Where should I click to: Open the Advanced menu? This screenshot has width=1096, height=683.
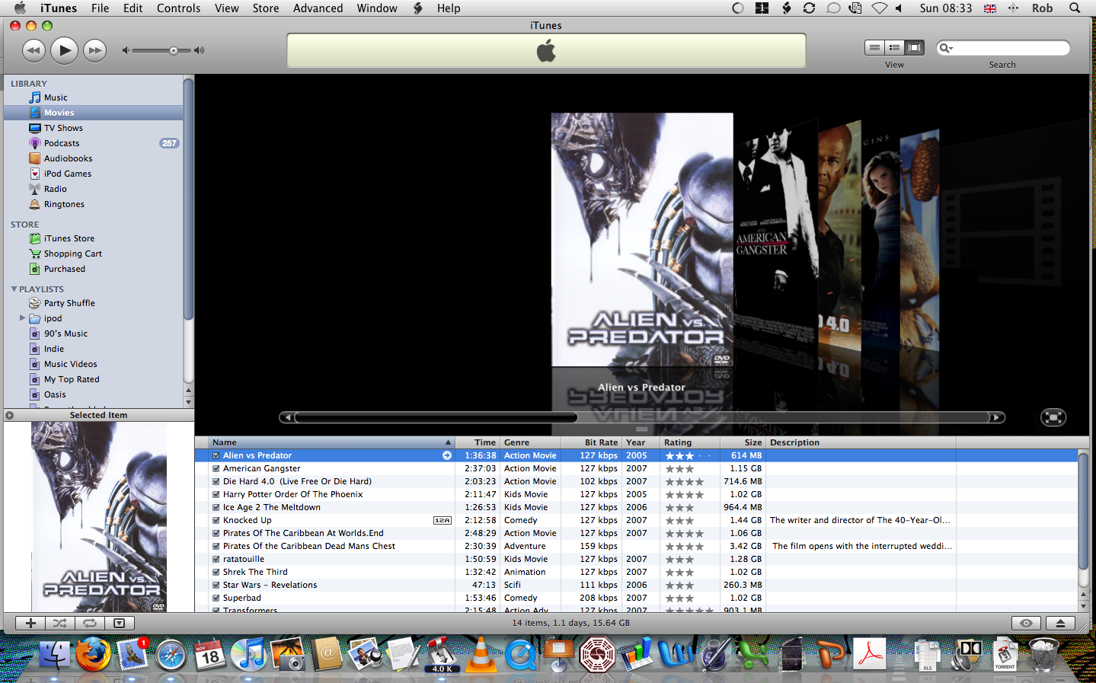(318, 8)
